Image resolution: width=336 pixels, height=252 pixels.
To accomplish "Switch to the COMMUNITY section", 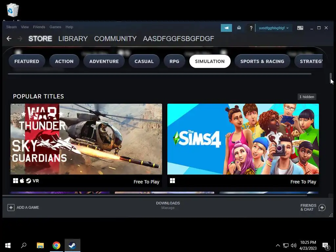I will click(x=115, y=39).
